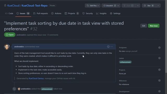Open the Milestone gear settings

159,80
